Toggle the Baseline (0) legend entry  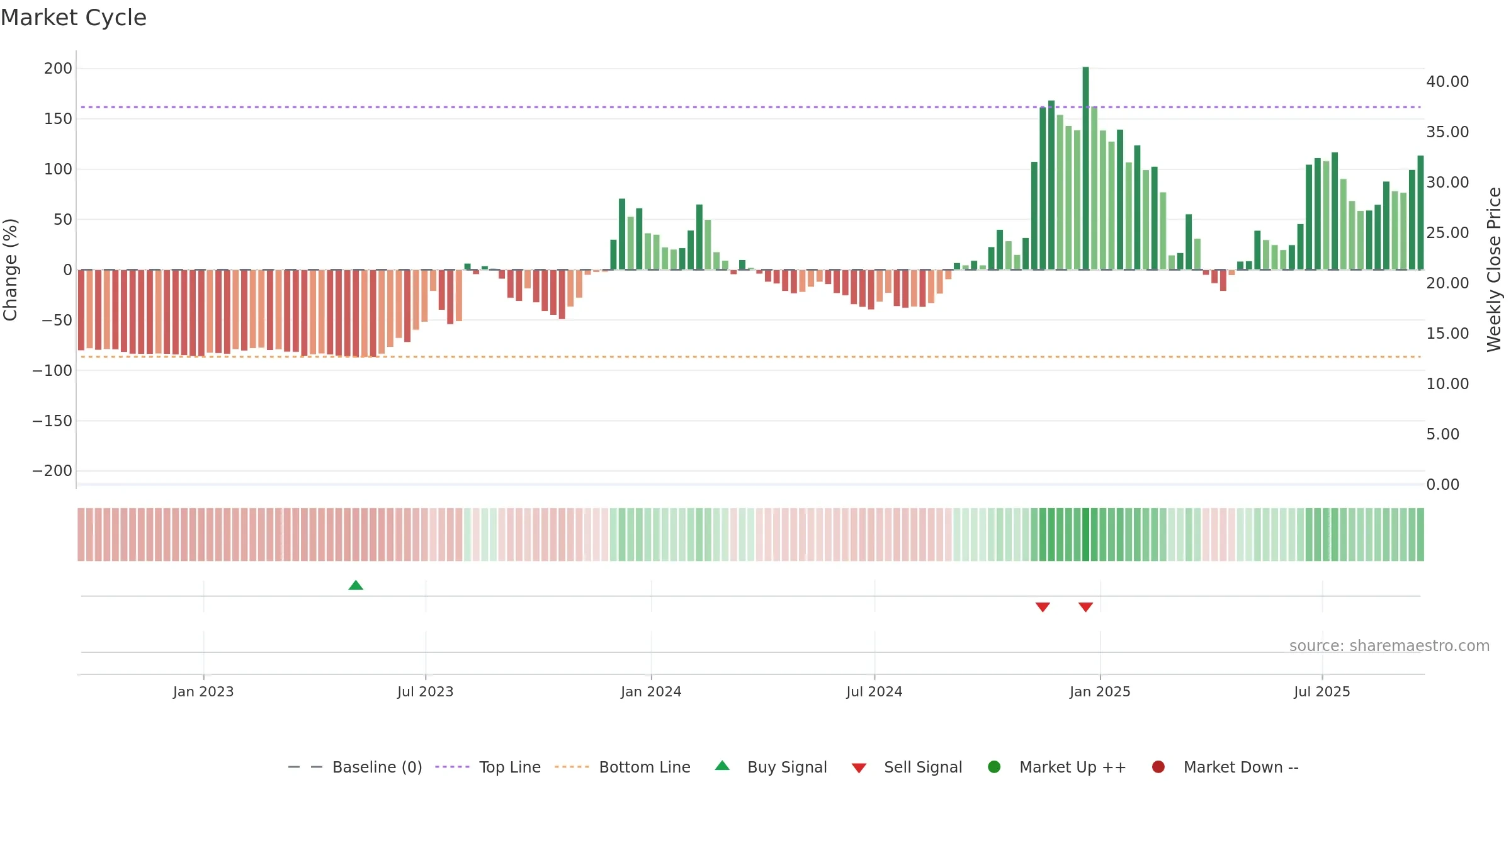(x=355, y=767)
